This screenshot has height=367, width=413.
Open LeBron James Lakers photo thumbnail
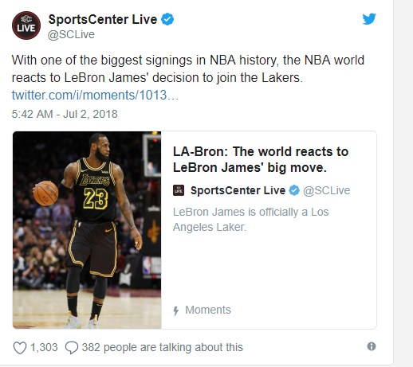pos(87,230)
